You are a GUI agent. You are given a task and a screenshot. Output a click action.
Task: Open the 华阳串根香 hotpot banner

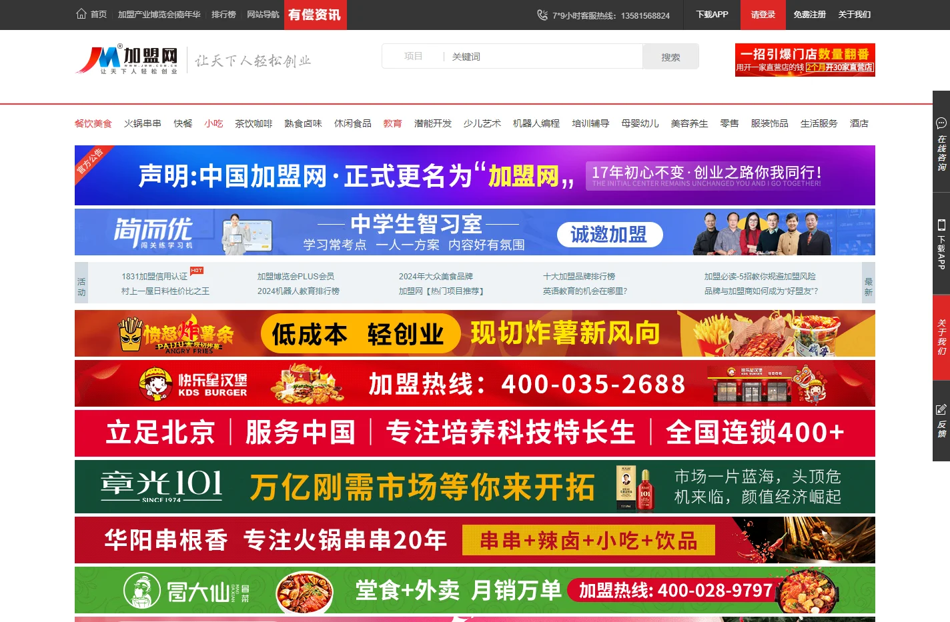[x=475, y=540]
